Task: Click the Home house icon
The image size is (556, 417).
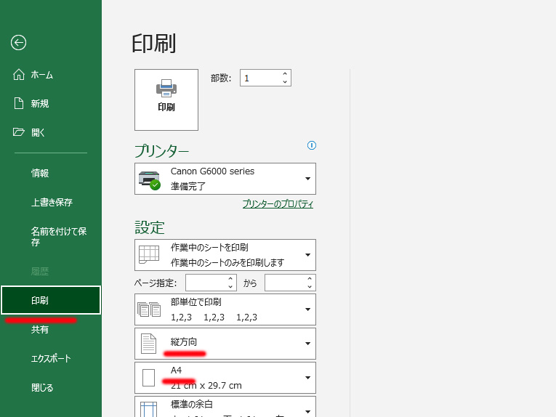Action: [19, 75]
